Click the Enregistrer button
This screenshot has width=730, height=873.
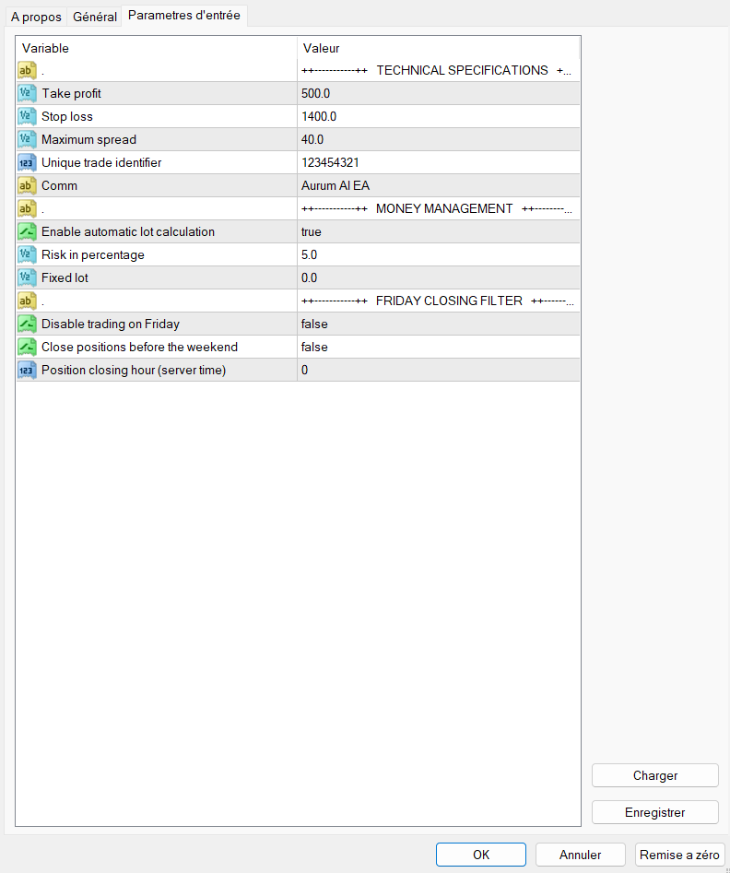654,812
